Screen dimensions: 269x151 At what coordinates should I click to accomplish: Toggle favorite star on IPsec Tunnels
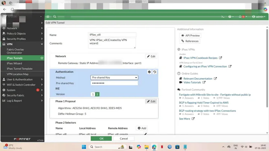(42, 58)
